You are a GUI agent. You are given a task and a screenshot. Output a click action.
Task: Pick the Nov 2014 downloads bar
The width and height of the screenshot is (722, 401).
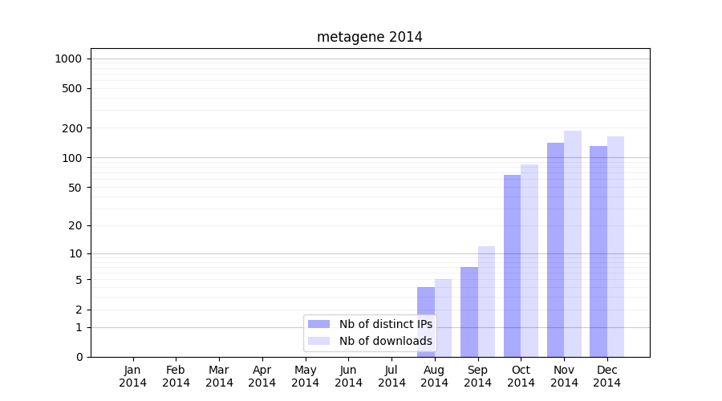tap(573, 243)
